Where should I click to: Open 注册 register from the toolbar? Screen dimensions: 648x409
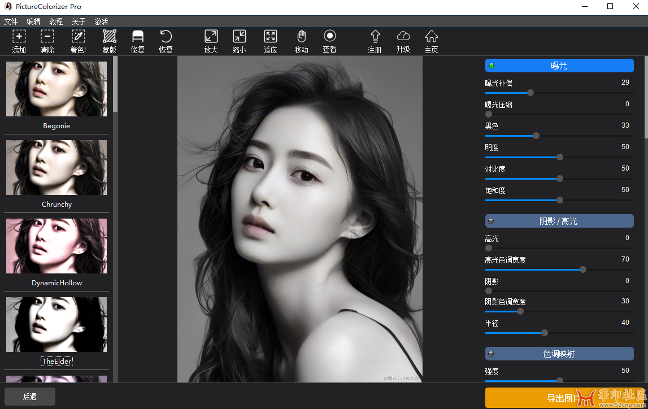coord(375,41)
